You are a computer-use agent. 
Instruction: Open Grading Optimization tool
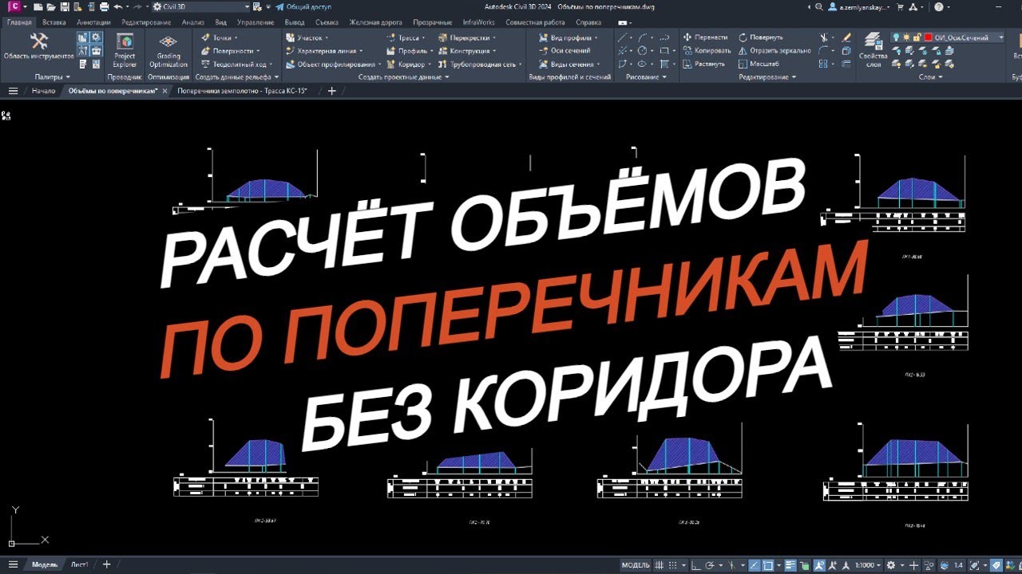pos(168,50)
